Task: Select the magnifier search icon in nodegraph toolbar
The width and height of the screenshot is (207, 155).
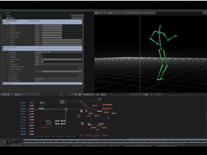Action: tap(16, 95)
